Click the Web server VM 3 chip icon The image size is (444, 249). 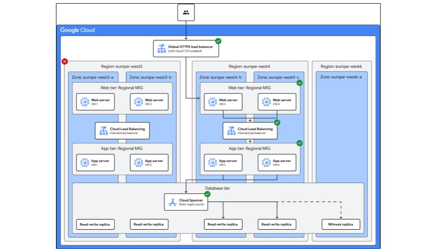[x=212, y=101]
